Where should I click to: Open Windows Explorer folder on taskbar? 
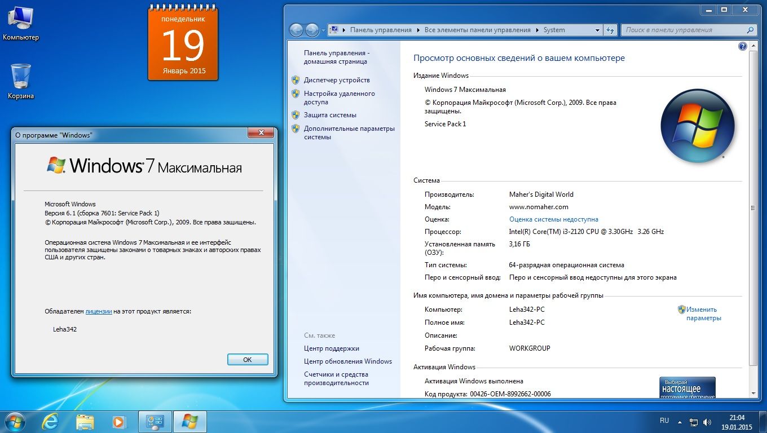[x=85, y=422]
